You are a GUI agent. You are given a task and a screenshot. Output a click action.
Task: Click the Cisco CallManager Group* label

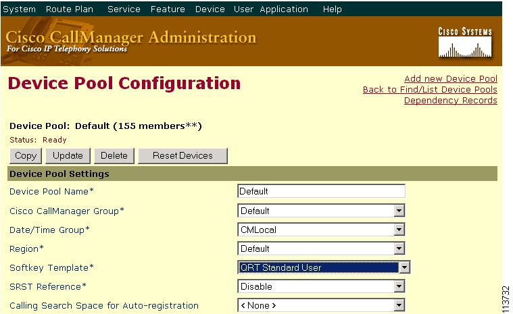(67, 211)
